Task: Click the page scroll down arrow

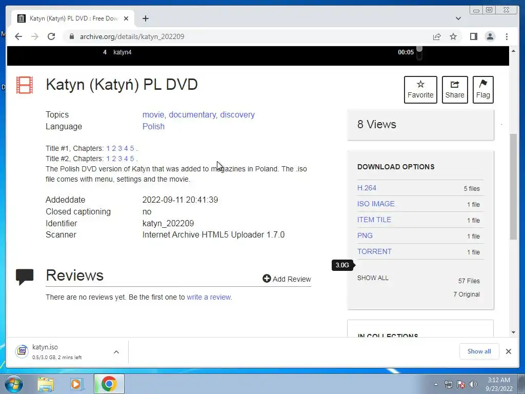Action: click(513, 332)
